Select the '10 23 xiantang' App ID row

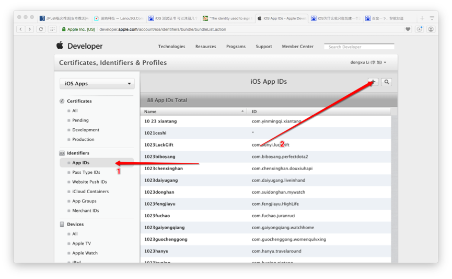pos(265,121)
